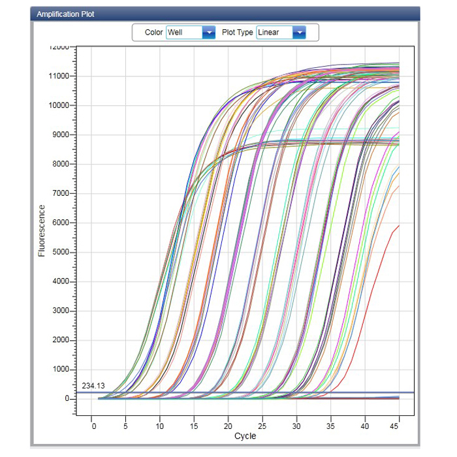Click the Fluorescence y-axis title
Viewport: 457px width, 457px height.
tap(42, 230)
